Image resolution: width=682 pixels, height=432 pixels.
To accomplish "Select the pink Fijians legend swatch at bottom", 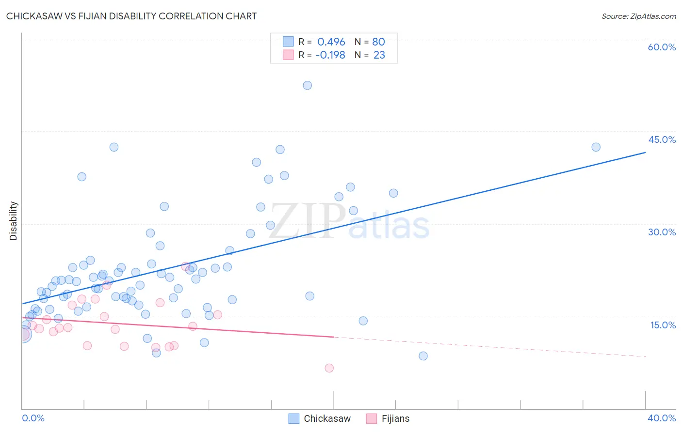I will [372, 418].
